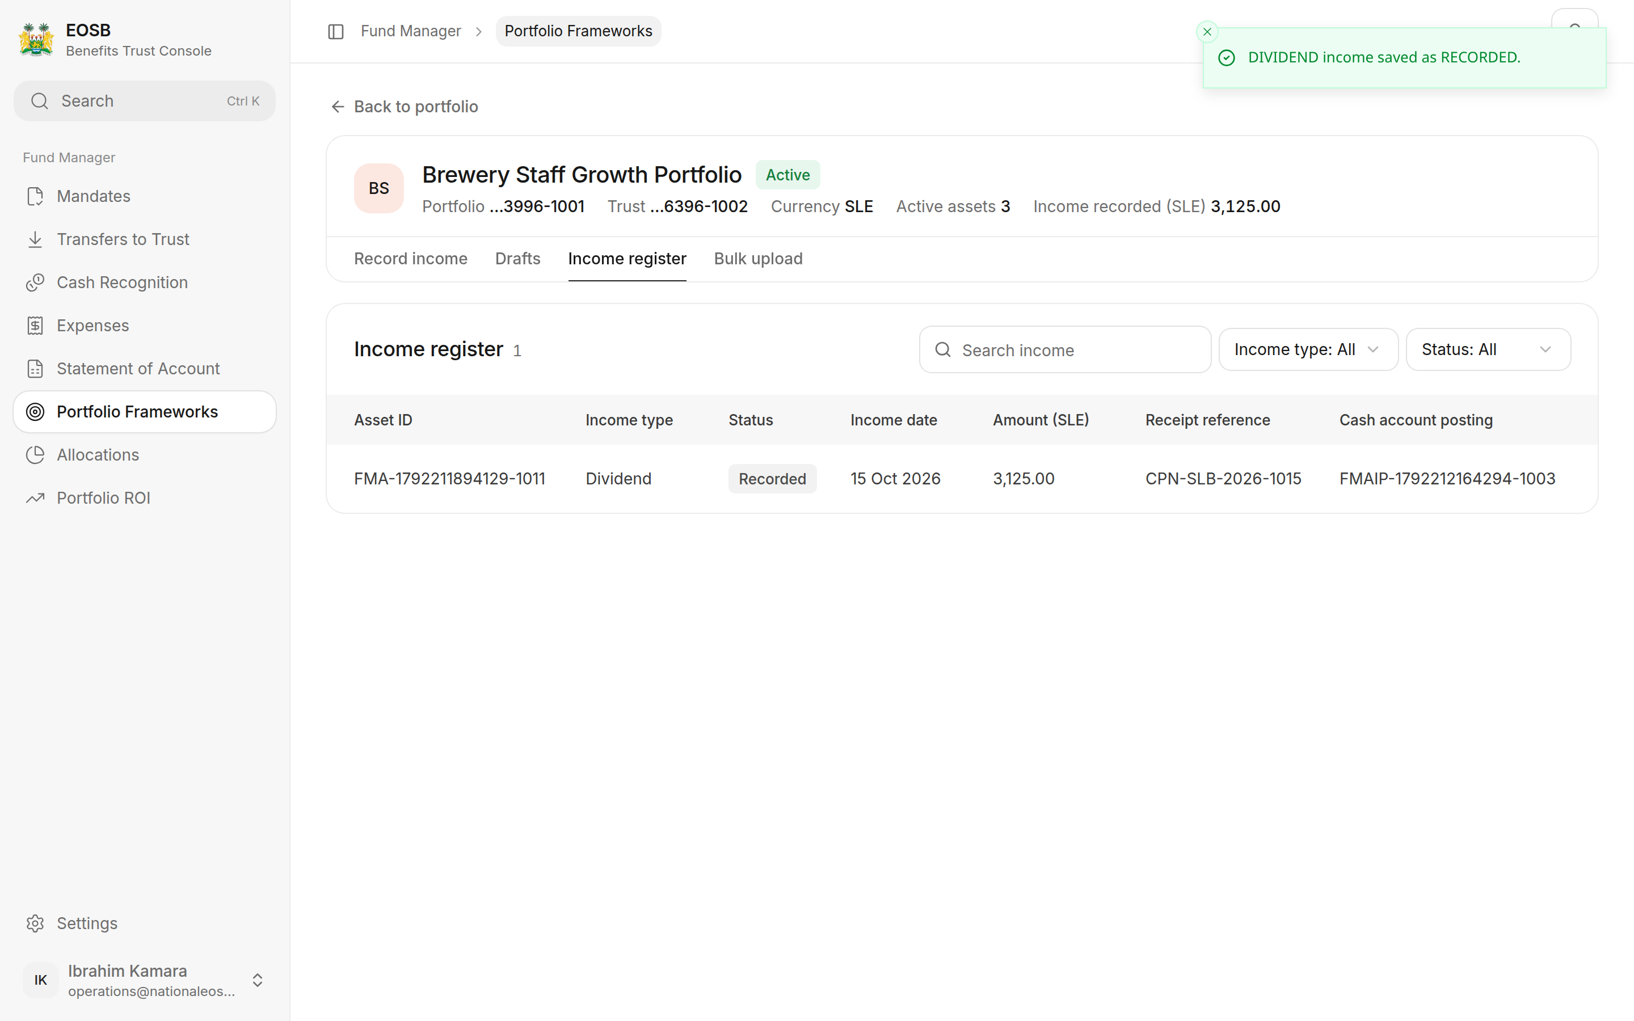
Task: Select the Income register tab
Action: click(628, 259)
